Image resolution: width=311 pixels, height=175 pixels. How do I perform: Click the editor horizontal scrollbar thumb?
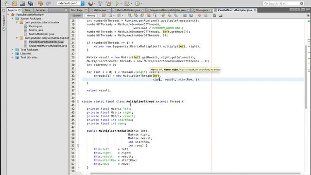[x=195, y=173]
